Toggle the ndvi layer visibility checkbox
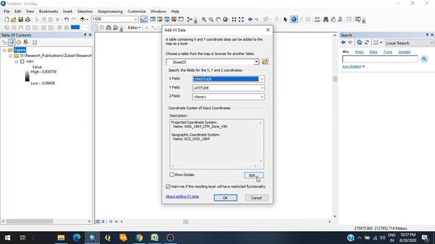 coord(22,62)
